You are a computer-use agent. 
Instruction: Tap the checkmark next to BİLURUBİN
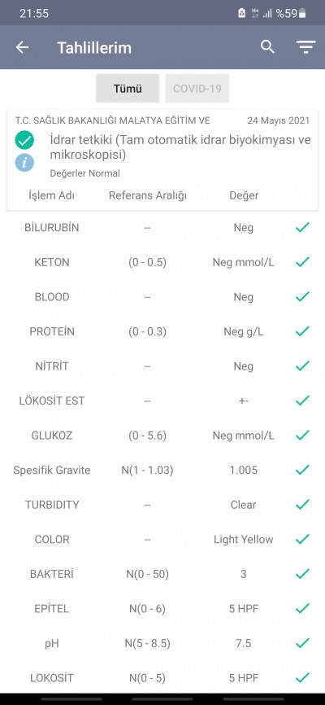[302, 227]
